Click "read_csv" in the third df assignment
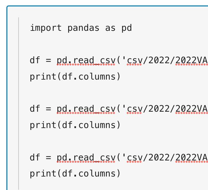Viewport: 208px width, 190px height. 94,157
